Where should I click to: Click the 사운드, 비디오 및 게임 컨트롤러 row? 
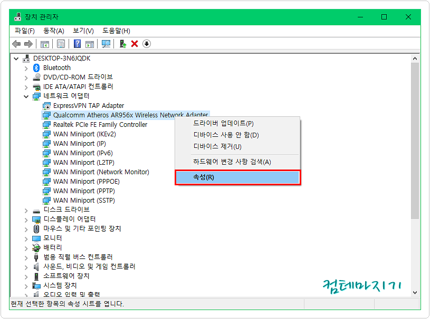pos(89,267)
